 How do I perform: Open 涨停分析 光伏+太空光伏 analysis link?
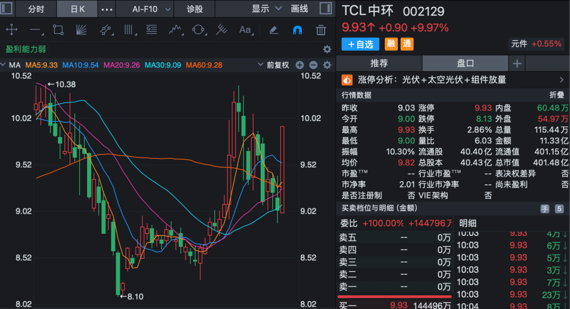[432, 80]
